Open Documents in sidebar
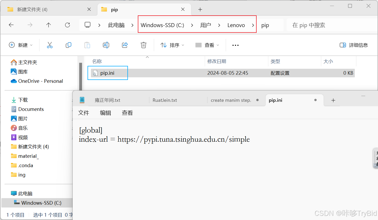Screen dimensions: 378x220 (x=27, y=109)
